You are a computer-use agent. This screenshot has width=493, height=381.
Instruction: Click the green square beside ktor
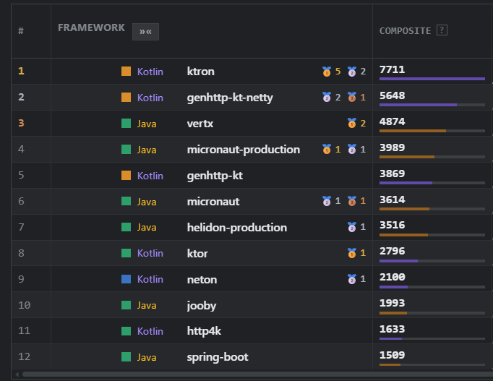[x=126, y=253]
